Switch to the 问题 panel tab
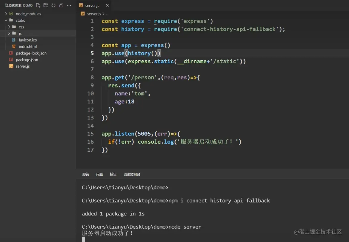 99,174
